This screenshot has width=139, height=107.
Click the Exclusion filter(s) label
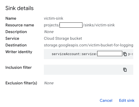click(x=21, y=83)
